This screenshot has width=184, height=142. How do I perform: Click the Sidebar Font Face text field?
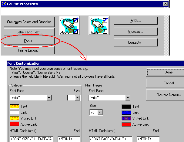click(x=28, y=98)
